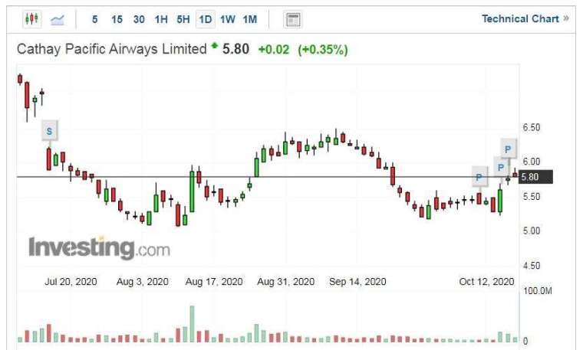
Task: Click the S split marker on chart
Action: click(x=49, y=131)
